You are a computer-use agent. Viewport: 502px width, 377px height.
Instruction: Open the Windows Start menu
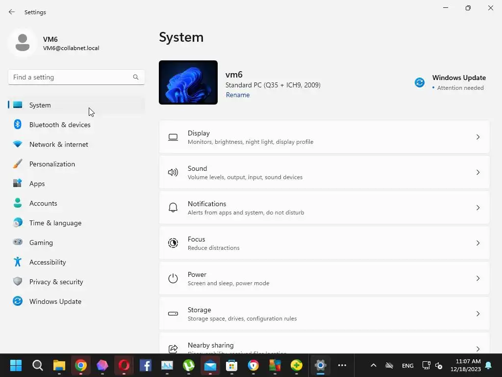coord(16,365)
